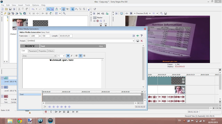Image resolution: width=222 pixels, height=124 pixels.
Task: Toggle Bold text formatting
Action: tap(68, 56)
